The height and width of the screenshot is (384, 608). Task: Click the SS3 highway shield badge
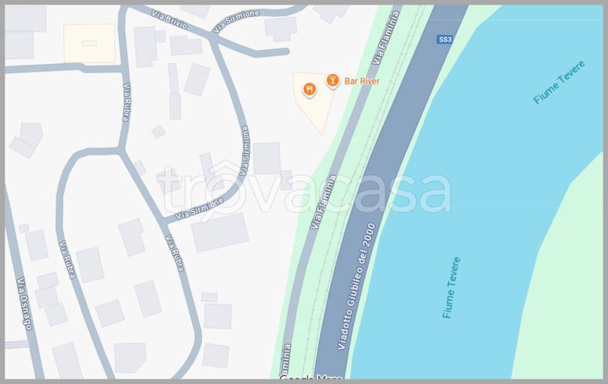click(x=445, y=40)
